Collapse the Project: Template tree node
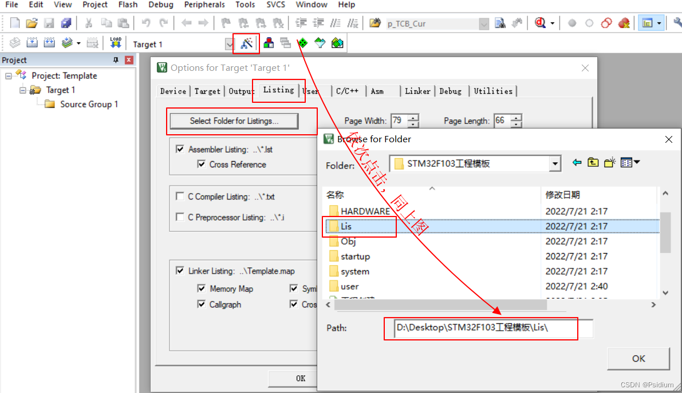This screenshot has height=393, width=682. tap(8, 76)
